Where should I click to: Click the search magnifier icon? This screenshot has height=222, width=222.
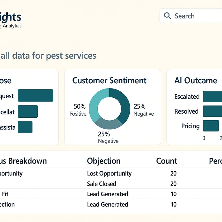[167, 16]
